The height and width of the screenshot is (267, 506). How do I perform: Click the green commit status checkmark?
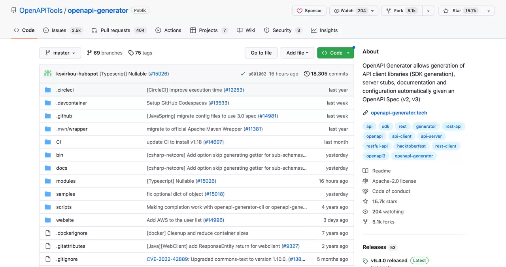[243, 74]
